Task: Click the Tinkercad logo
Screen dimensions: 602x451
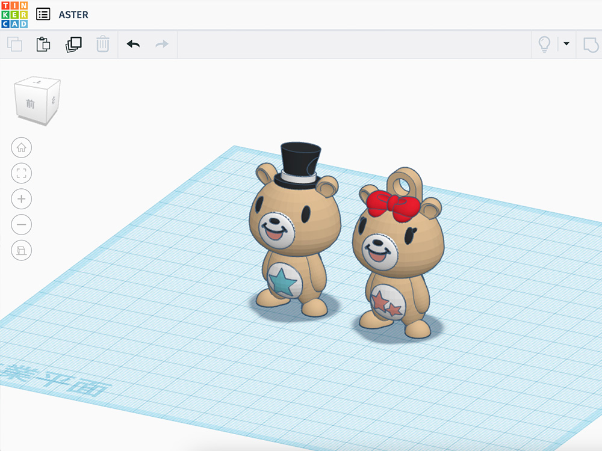Action: pyautogui.click(x=14, y=14)
